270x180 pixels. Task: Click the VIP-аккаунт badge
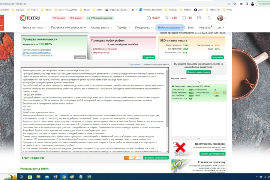coord(59,18)
